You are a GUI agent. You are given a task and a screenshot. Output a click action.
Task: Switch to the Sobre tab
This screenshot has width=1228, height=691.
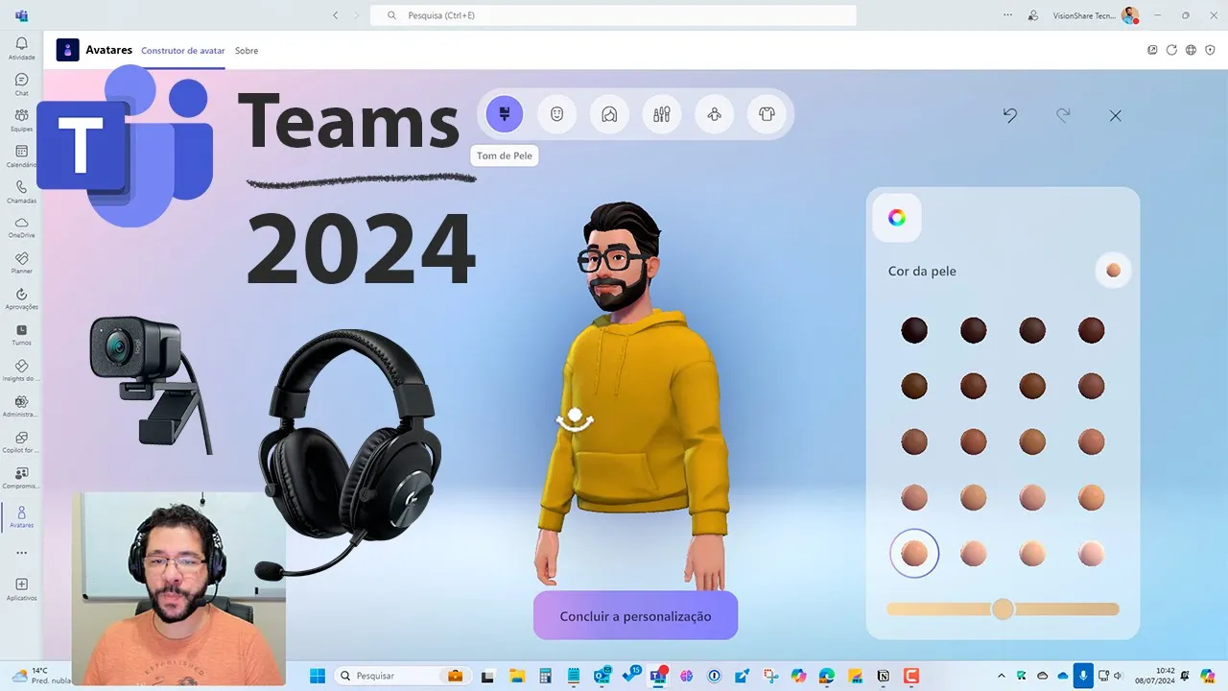coord(247,51)
